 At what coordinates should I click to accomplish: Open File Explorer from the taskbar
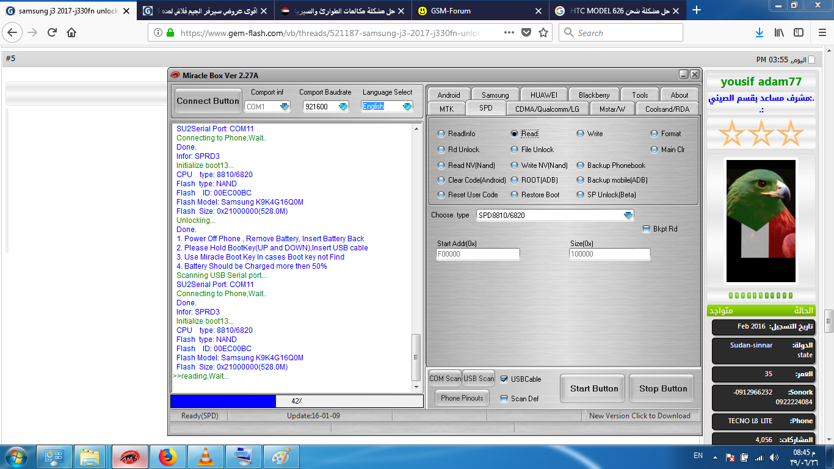(x=90, y=457)
